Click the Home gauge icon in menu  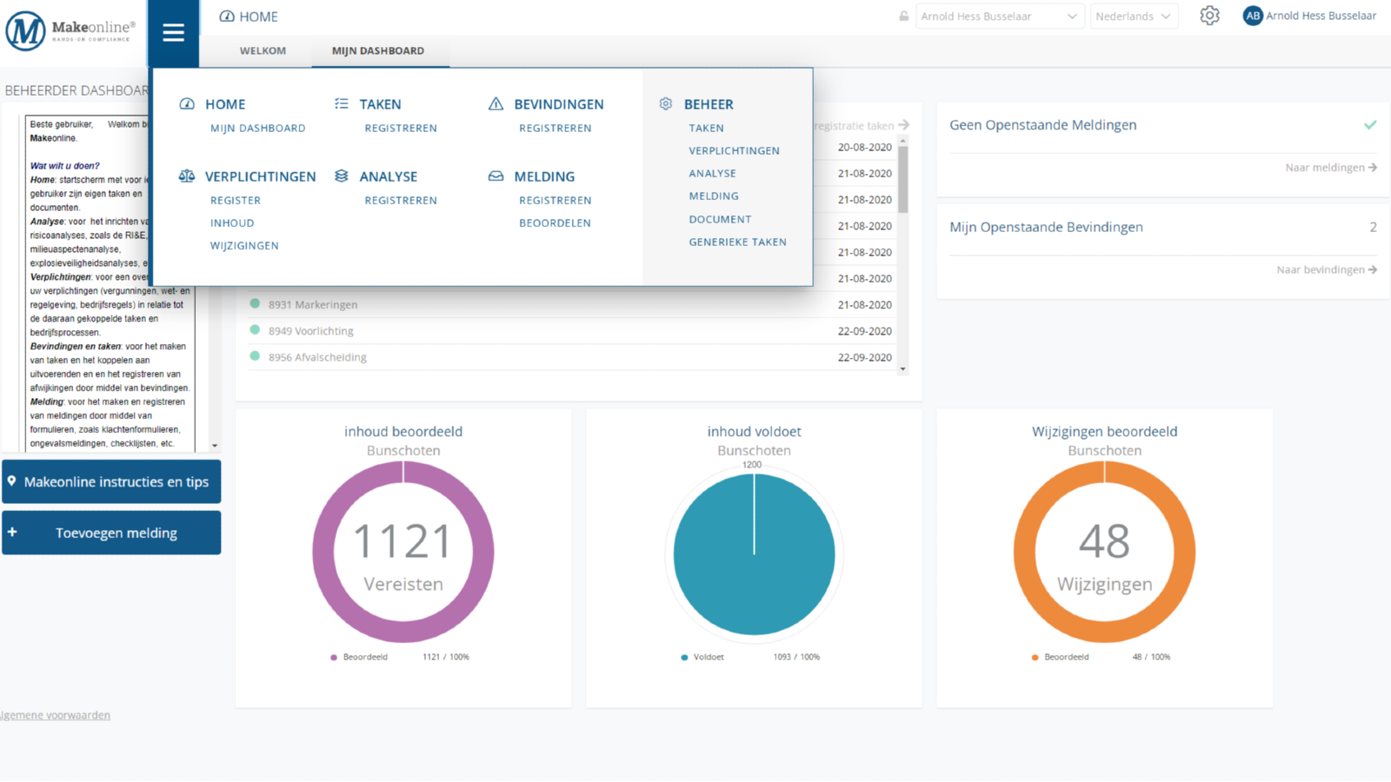[187, 104]
